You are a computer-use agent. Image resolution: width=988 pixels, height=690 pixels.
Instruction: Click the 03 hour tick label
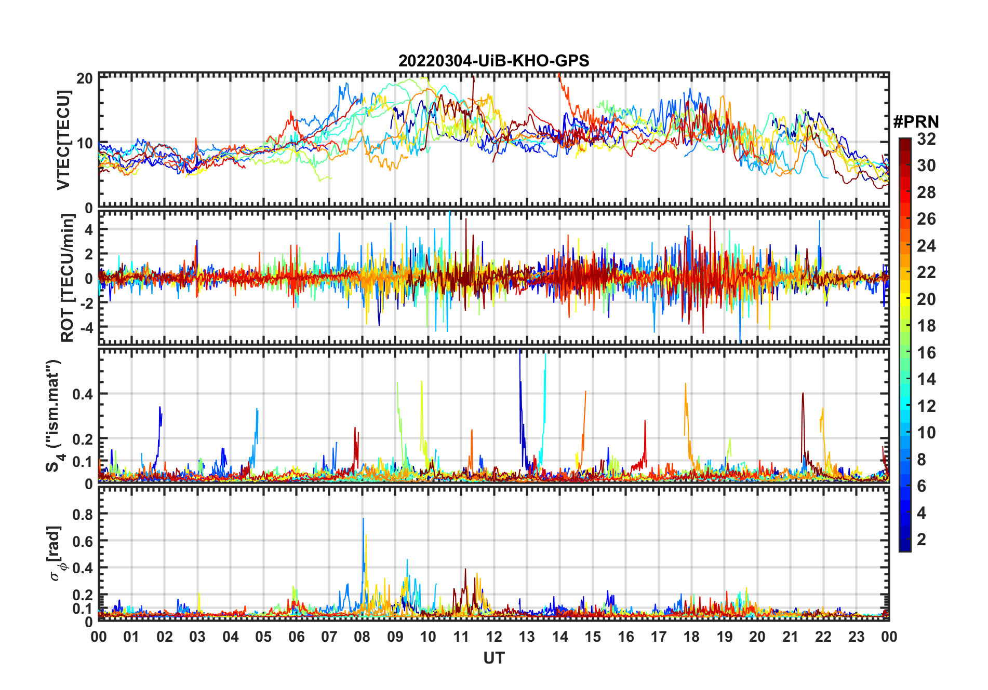point(197,637)
